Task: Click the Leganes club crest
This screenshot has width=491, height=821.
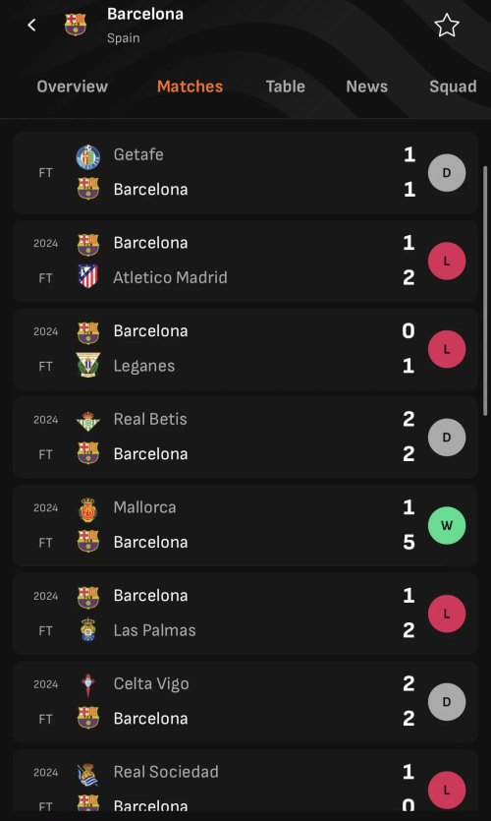Action: click(87, 365)
